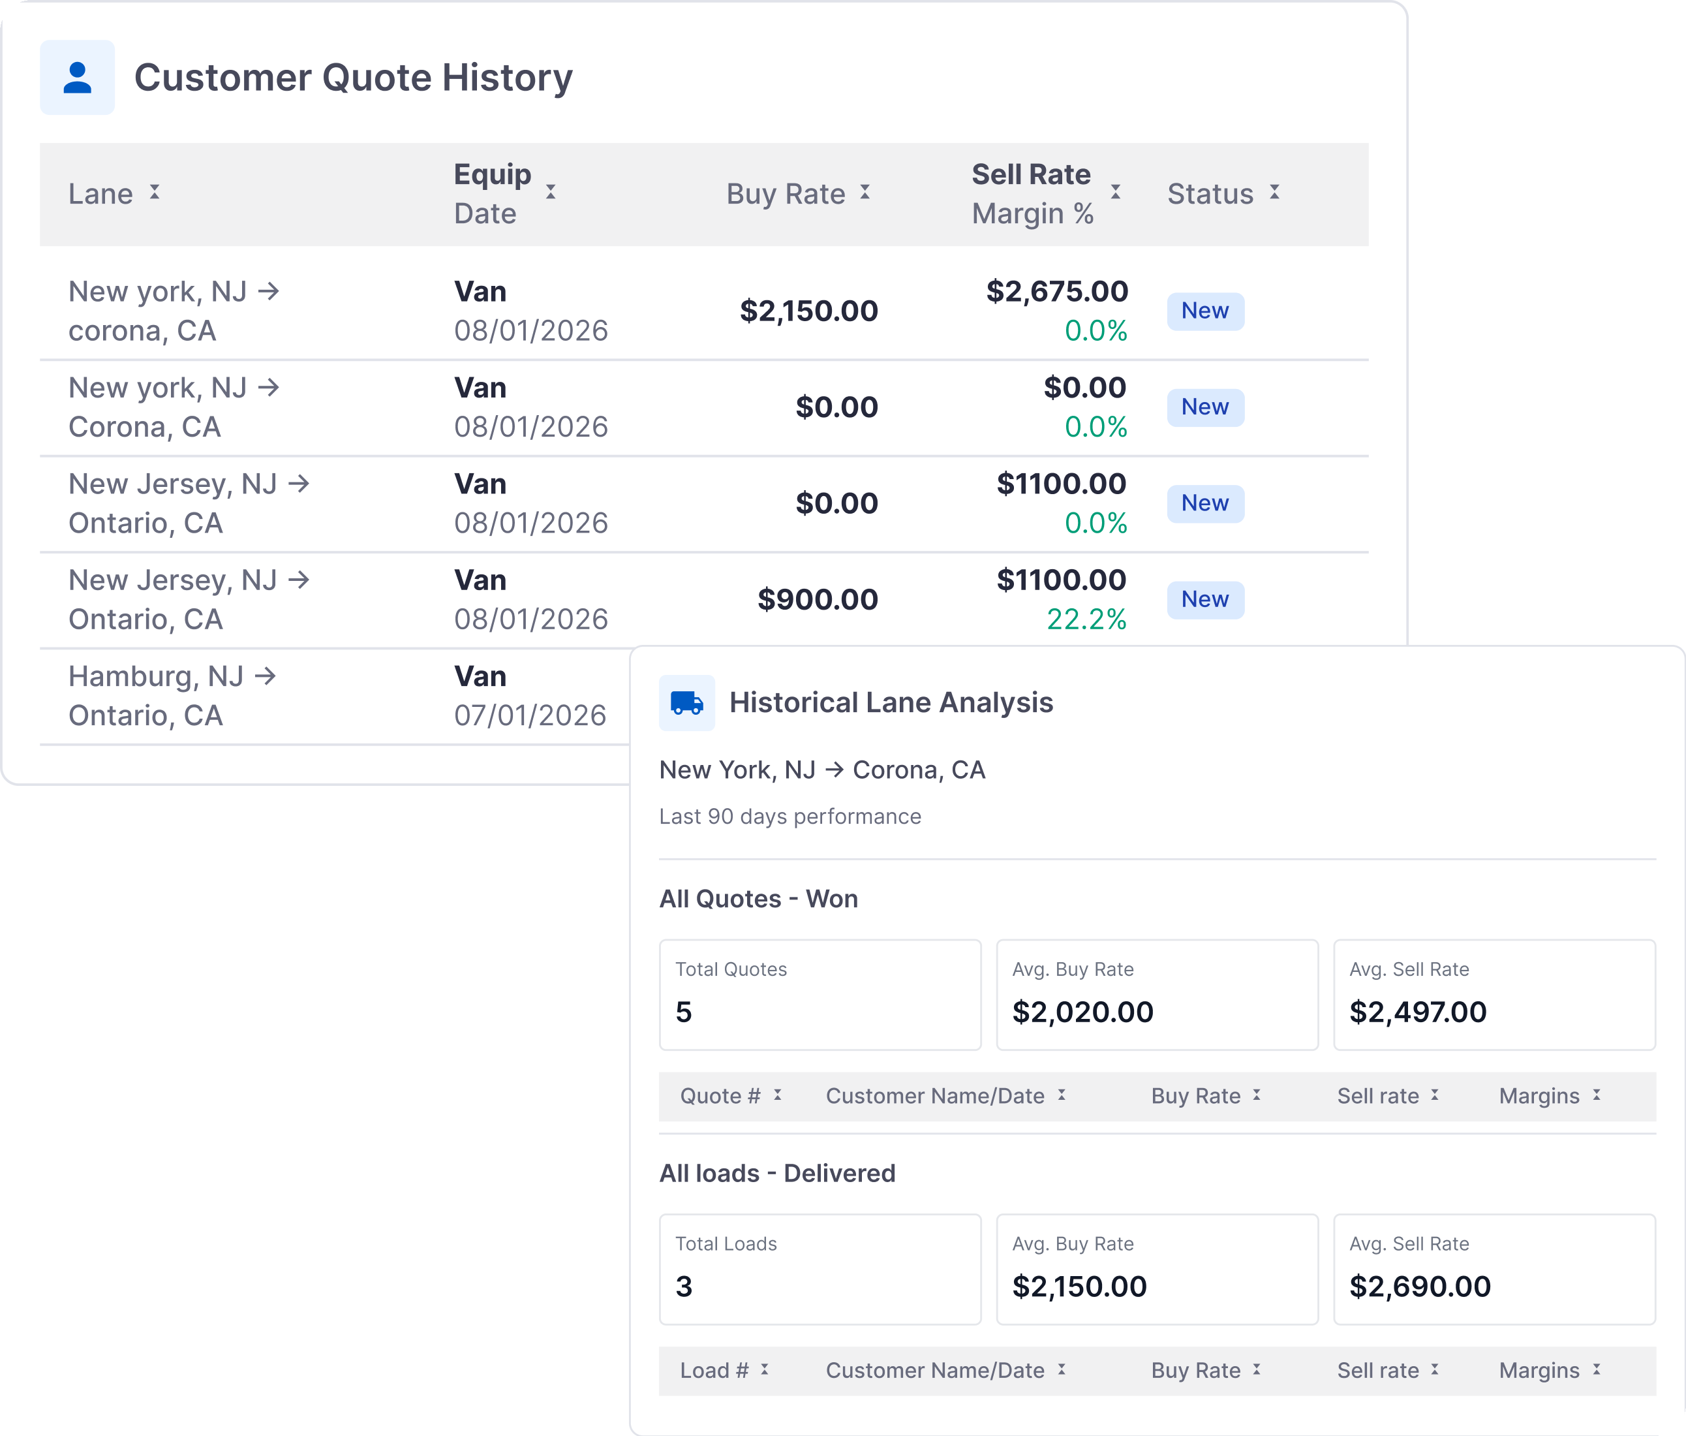Click the user profile icon beside Customer Quote History
The width and height of the screenshot is (1686, 1436).
[77, 77]
